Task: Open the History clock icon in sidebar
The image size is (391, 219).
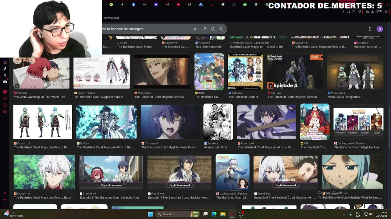Action: tap(5, 99)
